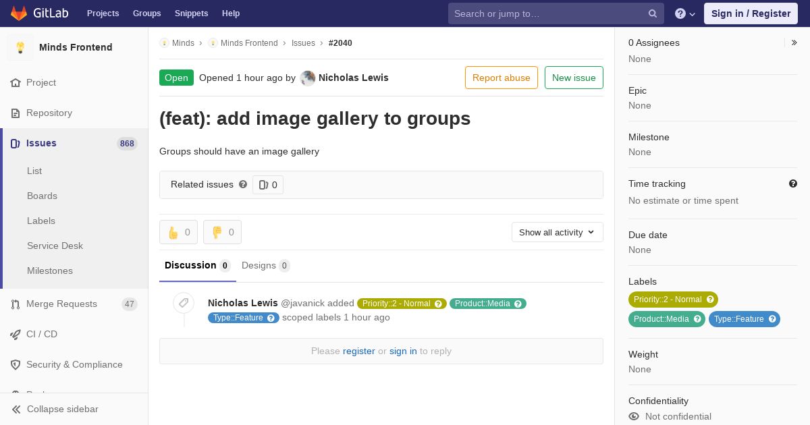Click the Collapse sidebar control
This screenshot has width=810, height=425.
(74, 409)
